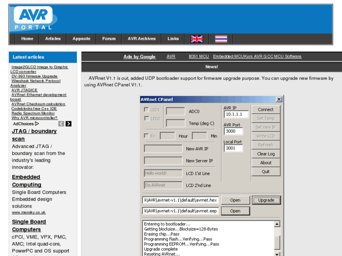Viewport: 342px width, 256px height.
Task: Click the Quit button
Action: coord(266,171)
